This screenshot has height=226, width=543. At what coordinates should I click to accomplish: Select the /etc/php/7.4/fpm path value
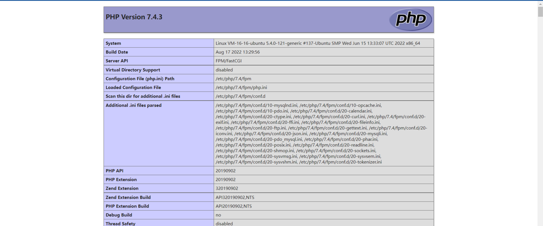[233, 79]
